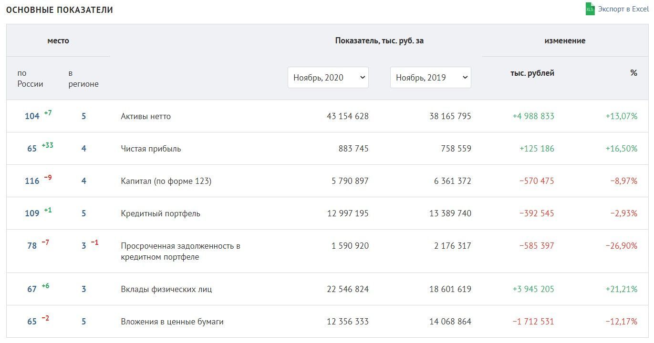Select the percentage −2,93%
This screenshot has width=654, height=343.
[x=624, y=213]
